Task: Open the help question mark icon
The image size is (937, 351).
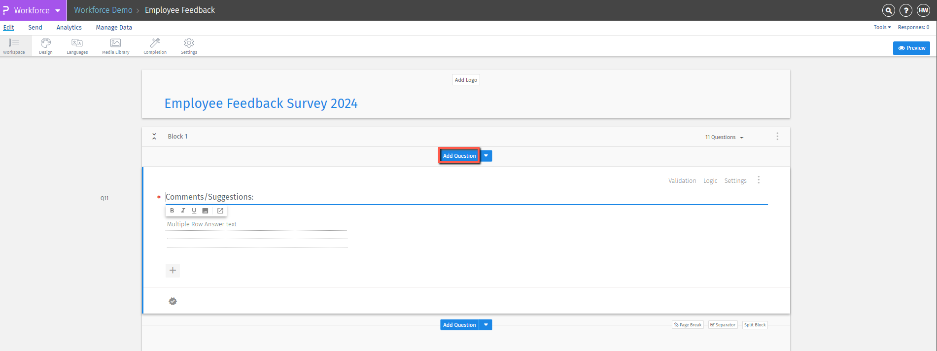Action: click(906, 10)
